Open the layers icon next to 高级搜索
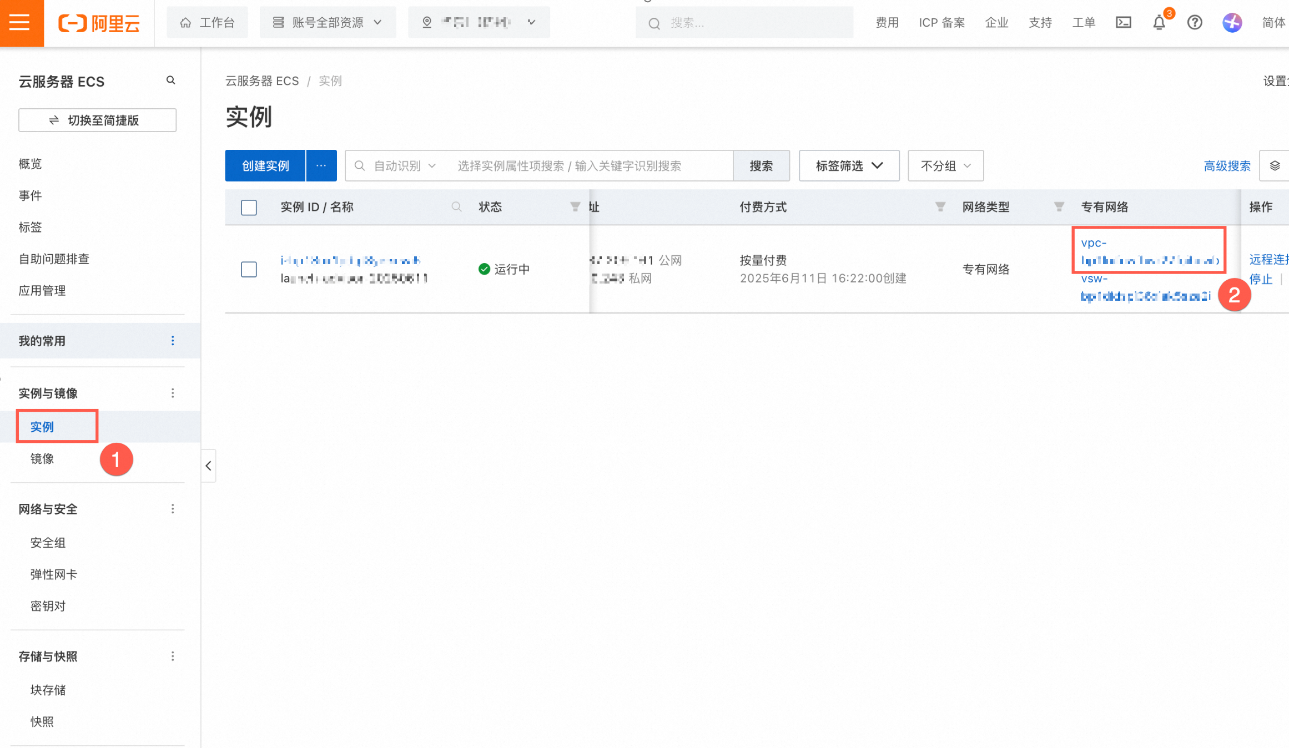The height and width of the screenshot is (748, 1289). pos(1275,166)
